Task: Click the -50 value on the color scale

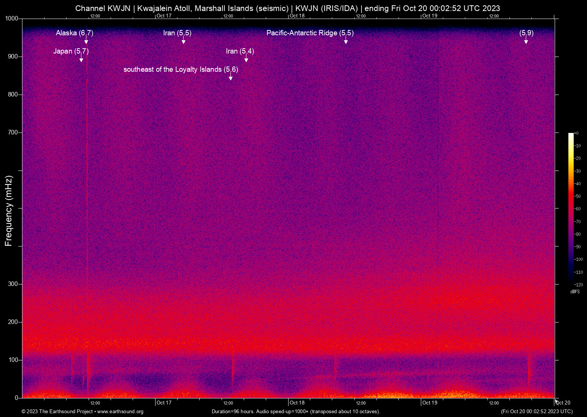Action: coord(577,196)
